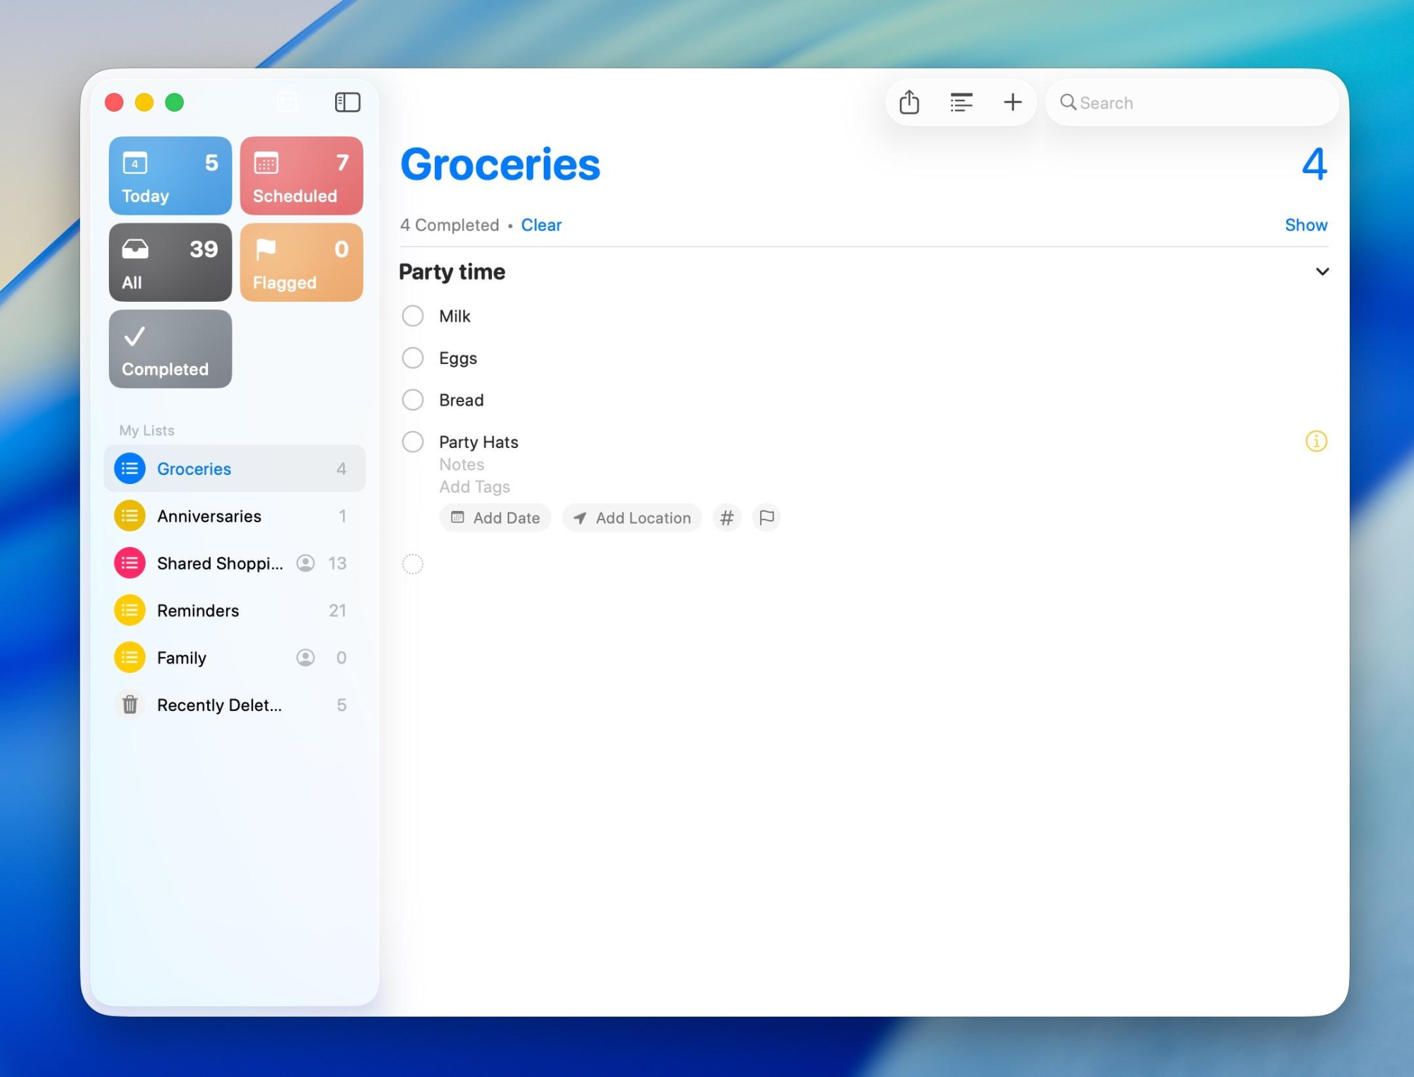Open the Recently Deleted trash list
The width and height of the screenshot is (1414, 1077).
click(x=219, y=705)
